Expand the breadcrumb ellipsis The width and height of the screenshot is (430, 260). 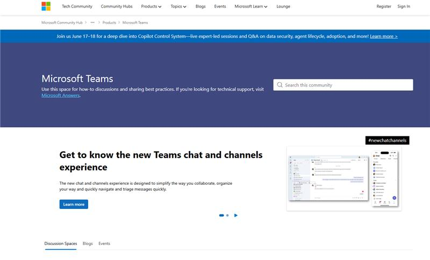coord(92,23)
